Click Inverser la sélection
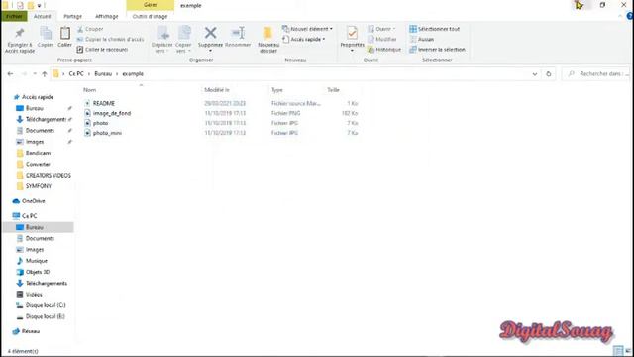Screen dimensions: 634x357 pos(437,50)
